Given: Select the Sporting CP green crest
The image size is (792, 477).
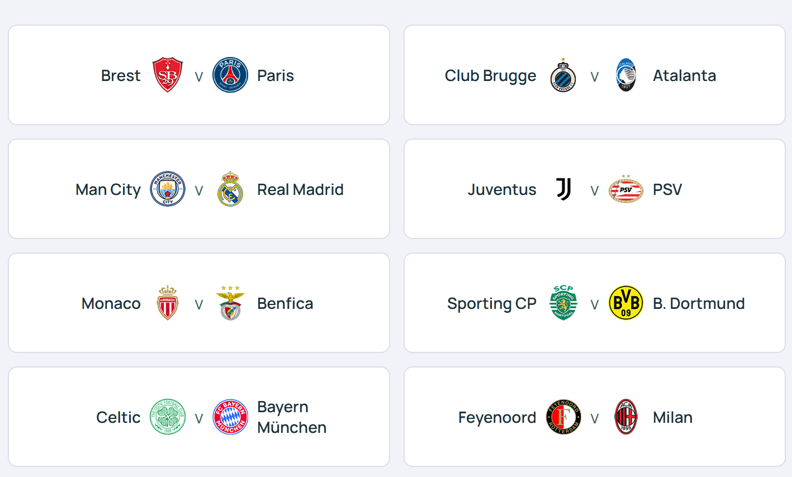Looking at the screenshot, I should [x=563, y=303].
